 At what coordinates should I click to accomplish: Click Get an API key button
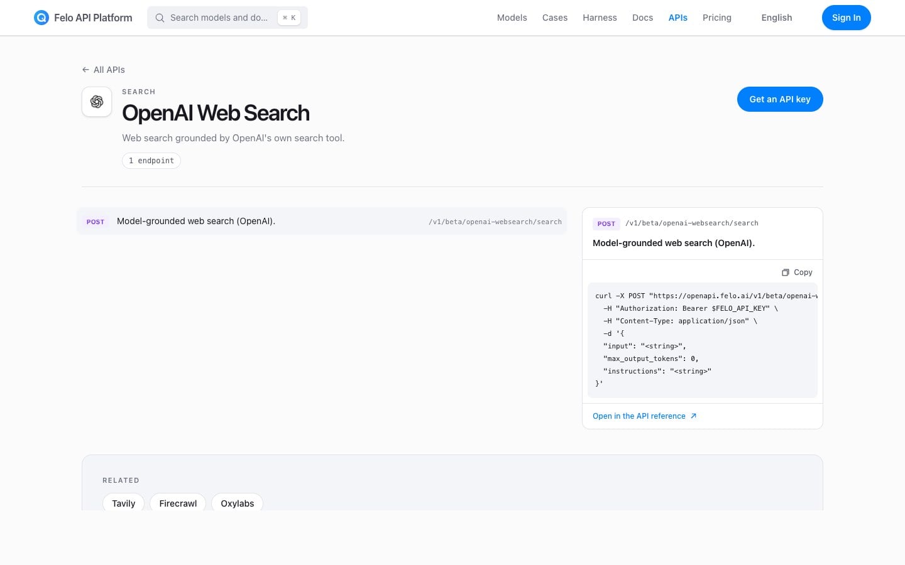click(x=780, y=99)
